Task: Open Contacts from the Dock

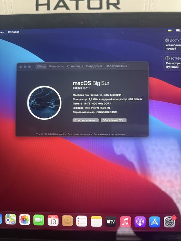Action: (68, 221)
